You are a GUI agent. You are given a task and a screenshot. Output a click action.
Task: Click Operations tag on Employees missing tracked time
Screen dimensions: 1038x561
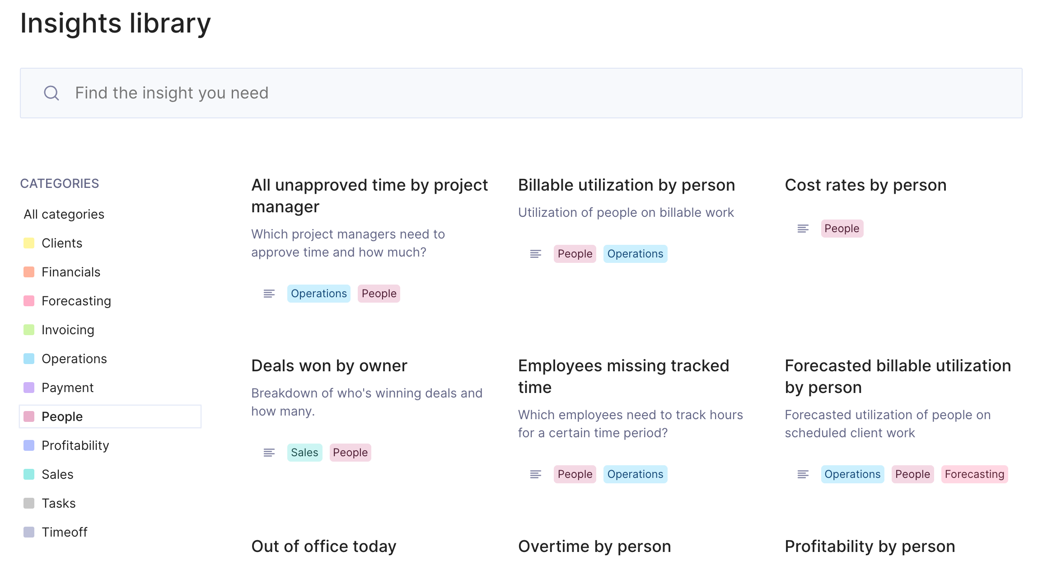pyautogui.click(x=635, y=474)
